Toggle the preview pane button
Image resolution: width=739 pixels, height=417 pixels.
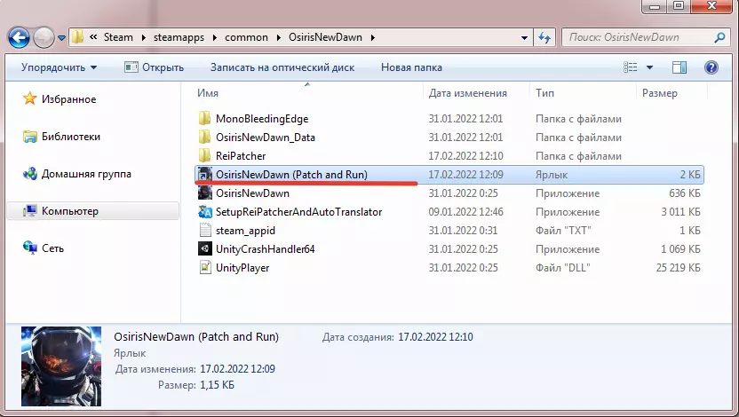click(x=679, y=67)
